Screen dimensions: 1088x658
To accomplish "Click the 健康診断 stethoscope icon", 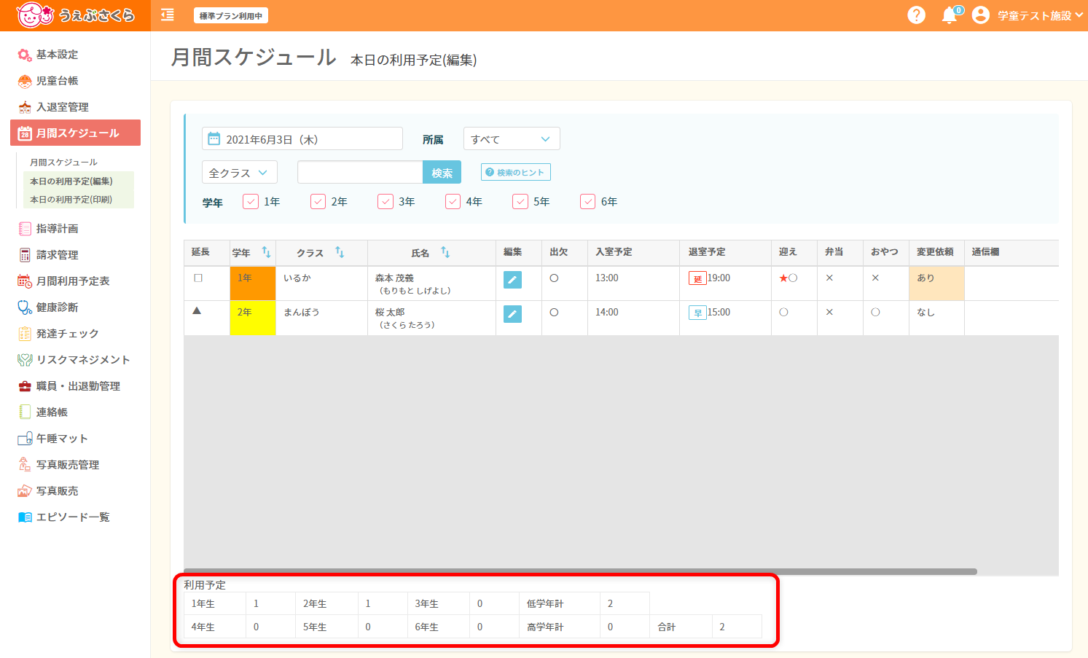I will [25, 308].
